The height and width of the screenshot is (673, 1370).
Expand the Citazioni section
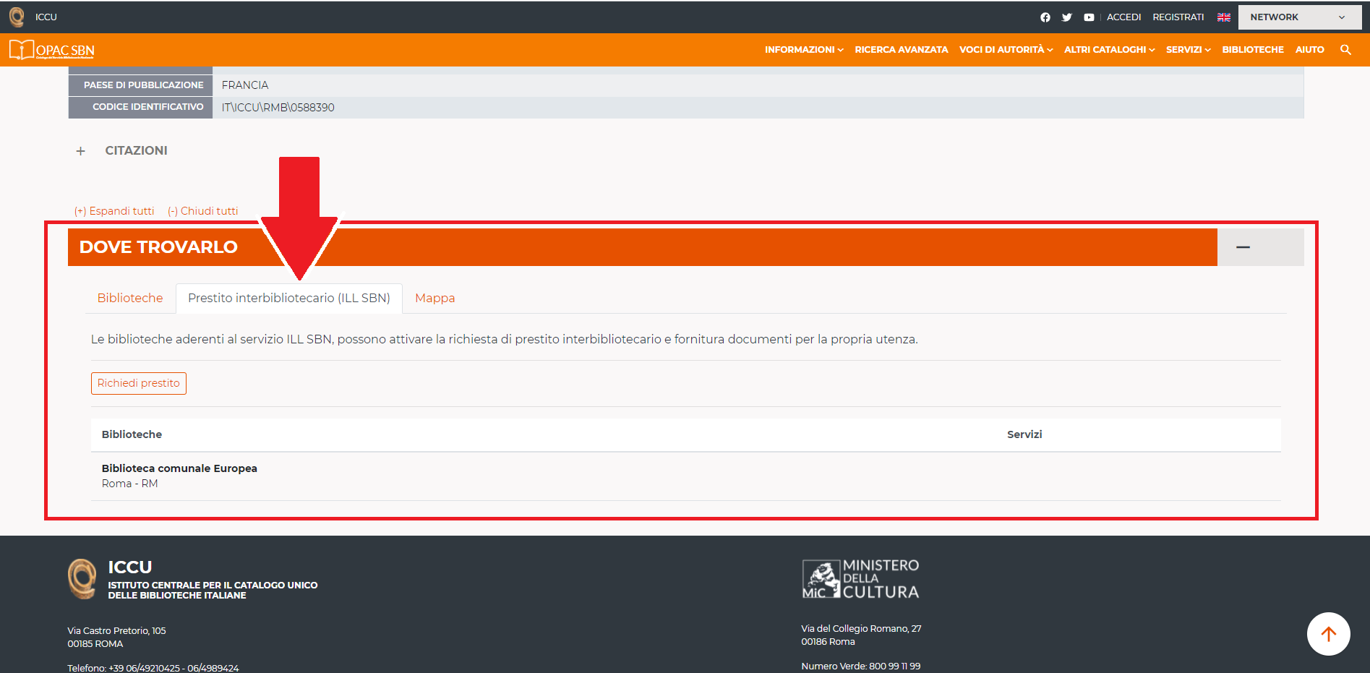(x=81, y=151)
